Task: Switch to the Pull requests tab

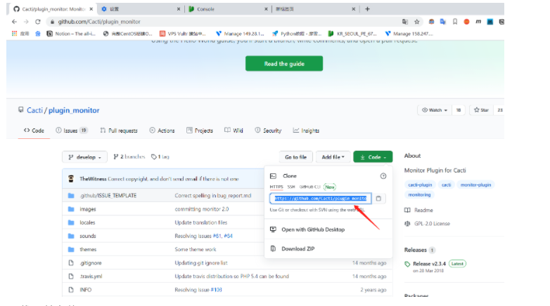Action: 119,131
